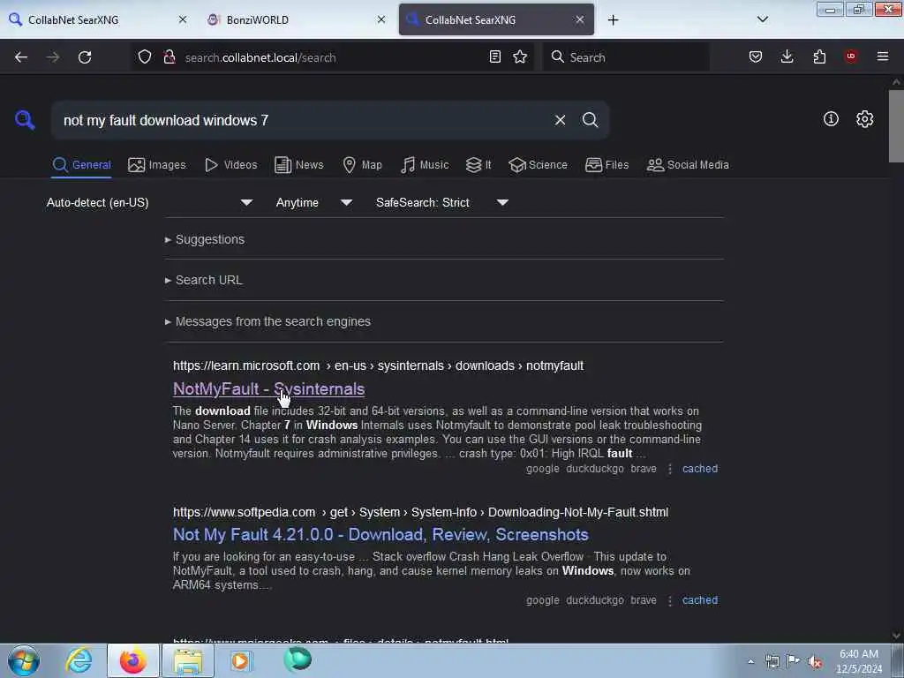
Task: Click into the SearXNG query field
Action: click(303, 120)
